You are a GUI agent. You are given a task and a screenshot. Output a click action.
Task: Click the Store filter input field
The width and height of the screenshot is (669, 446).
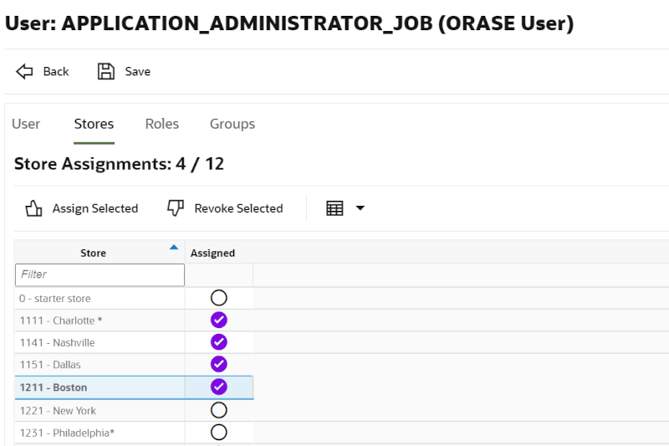pos(100,274)
